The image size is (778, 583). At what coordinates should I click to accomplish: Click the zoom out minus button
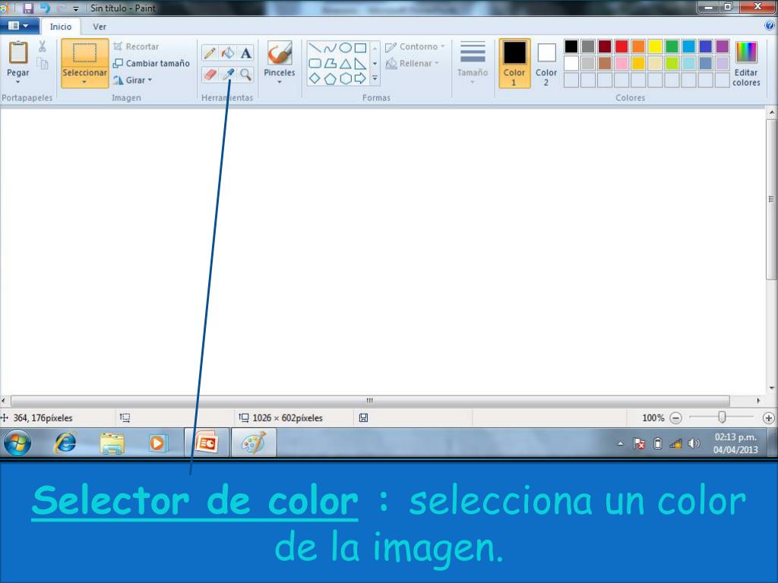coord(675,418)
